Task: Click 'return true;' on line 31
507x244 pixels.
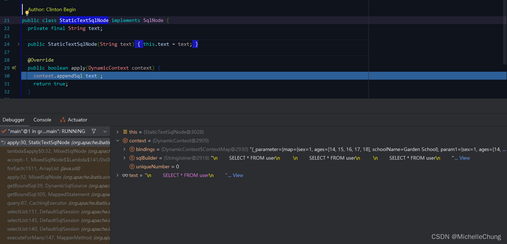Action: tap(51, 84)
